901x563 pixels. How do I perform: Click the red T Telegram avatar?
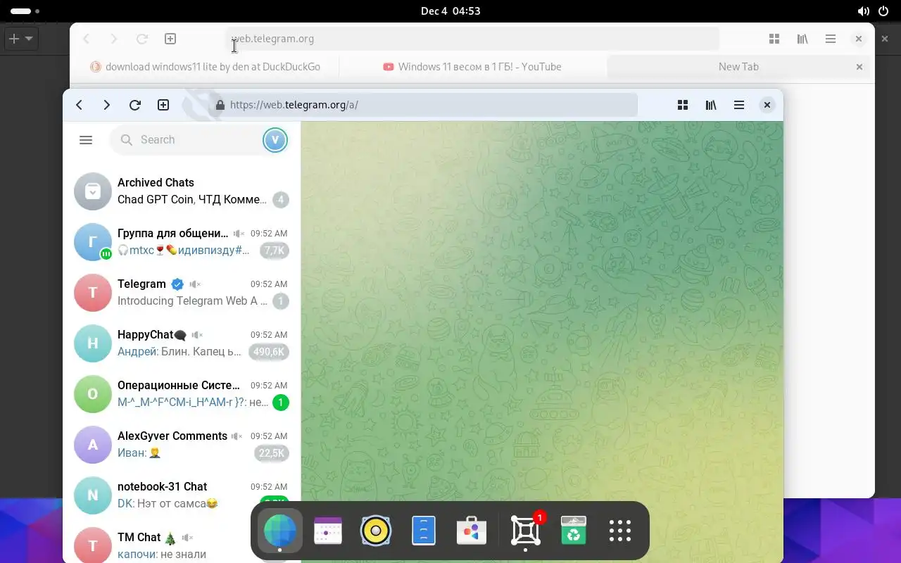coord(93,293)
